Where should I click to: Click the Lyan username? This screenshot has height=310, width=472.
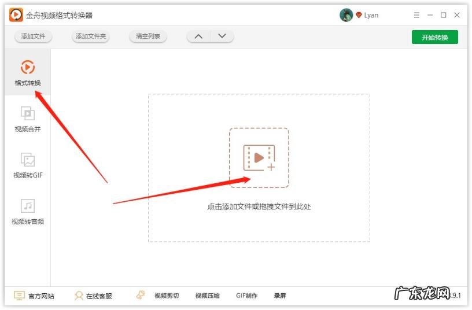coord(371,16)
